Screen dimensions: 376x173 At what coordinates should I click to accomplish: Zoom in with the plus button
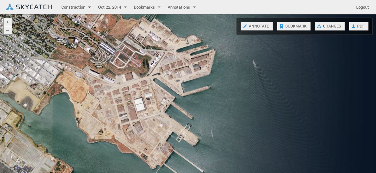pos(8,22)
